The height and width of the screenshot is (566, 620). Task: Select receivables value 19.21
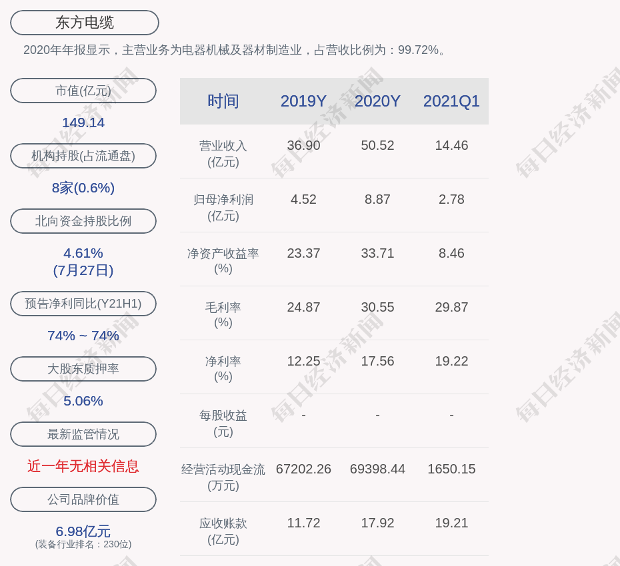pyautogui.click(x=451, y=523)
